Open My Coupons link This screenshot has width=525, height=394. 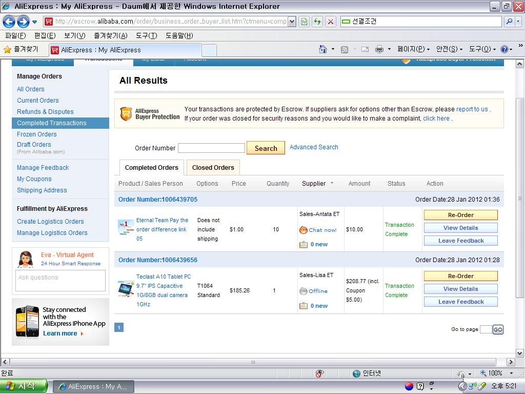[x=34, y=179]
